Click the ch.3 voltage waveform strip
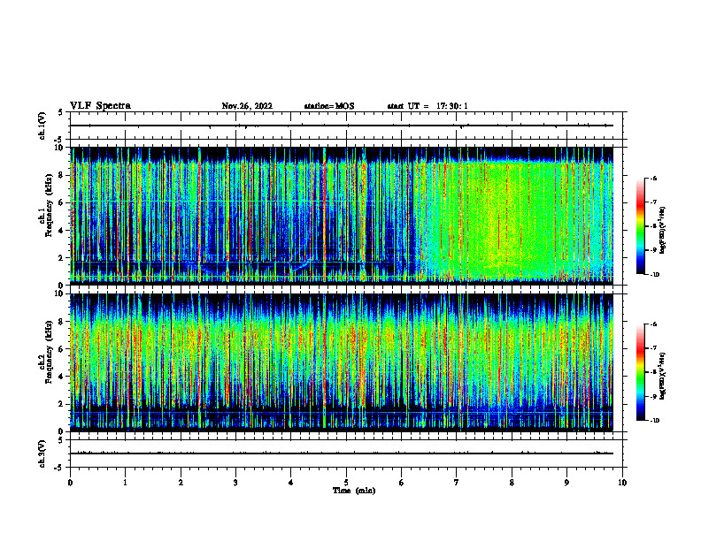 (x=346, y=453)
